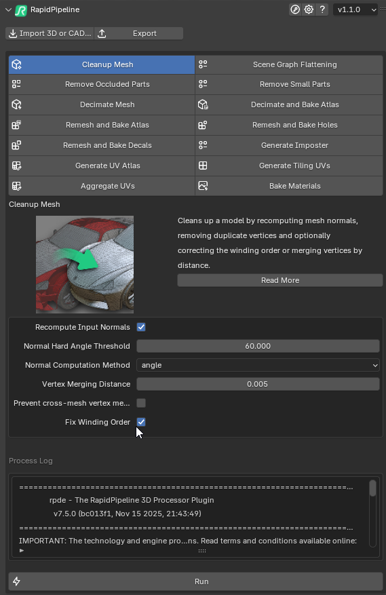Click the 'rpde - The RapidPipeline 3D Processor Plugin' line
This screenshot has height=595, width=386.
click(132, 500)
